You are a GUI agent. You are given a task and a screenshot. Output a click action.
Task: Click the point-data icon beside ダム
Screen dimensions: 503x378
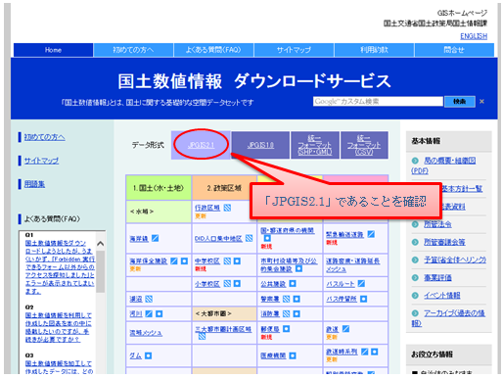[148, 355]
